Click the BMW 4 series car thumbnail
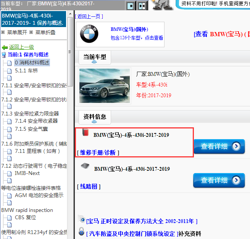The height and width of the screenshot is (239, 250). coord(105,86)
